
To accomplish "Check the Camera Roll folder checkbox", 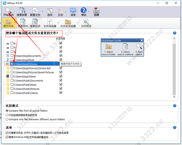I will [12, 68].
